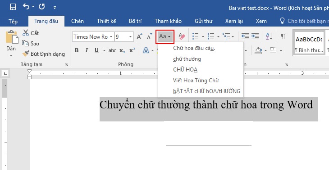The image size is (329, 170).
Task: Click the Undo arrow icon
Action: tap(26, 7)
